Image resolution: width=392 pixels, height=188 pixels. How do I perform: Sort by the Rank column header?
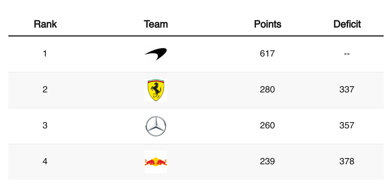click(45, 24)
